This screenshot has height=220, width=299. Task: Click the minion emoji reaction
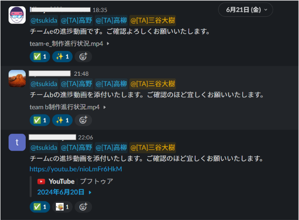pyautogui.click(x=62, y=207)
